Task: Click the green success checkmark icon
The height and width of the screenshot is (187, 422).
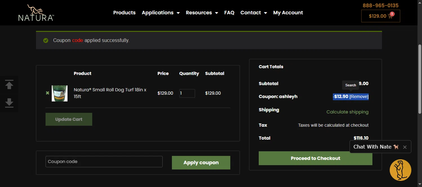Action: [46, 40]
